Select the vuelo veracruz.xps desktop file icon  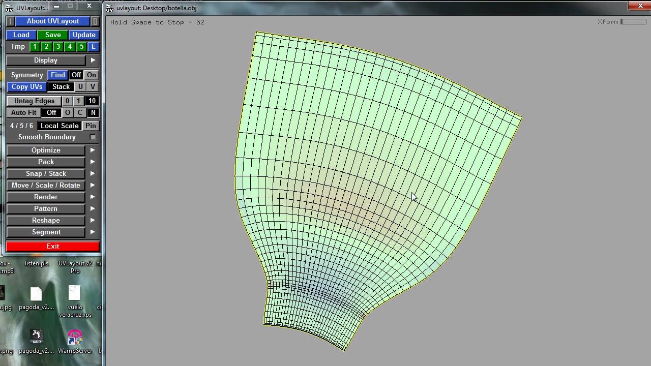[x=75, y=293]
